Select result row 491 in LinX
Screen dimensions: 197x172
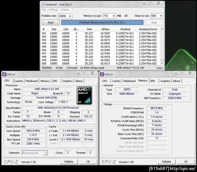[100, 33]
